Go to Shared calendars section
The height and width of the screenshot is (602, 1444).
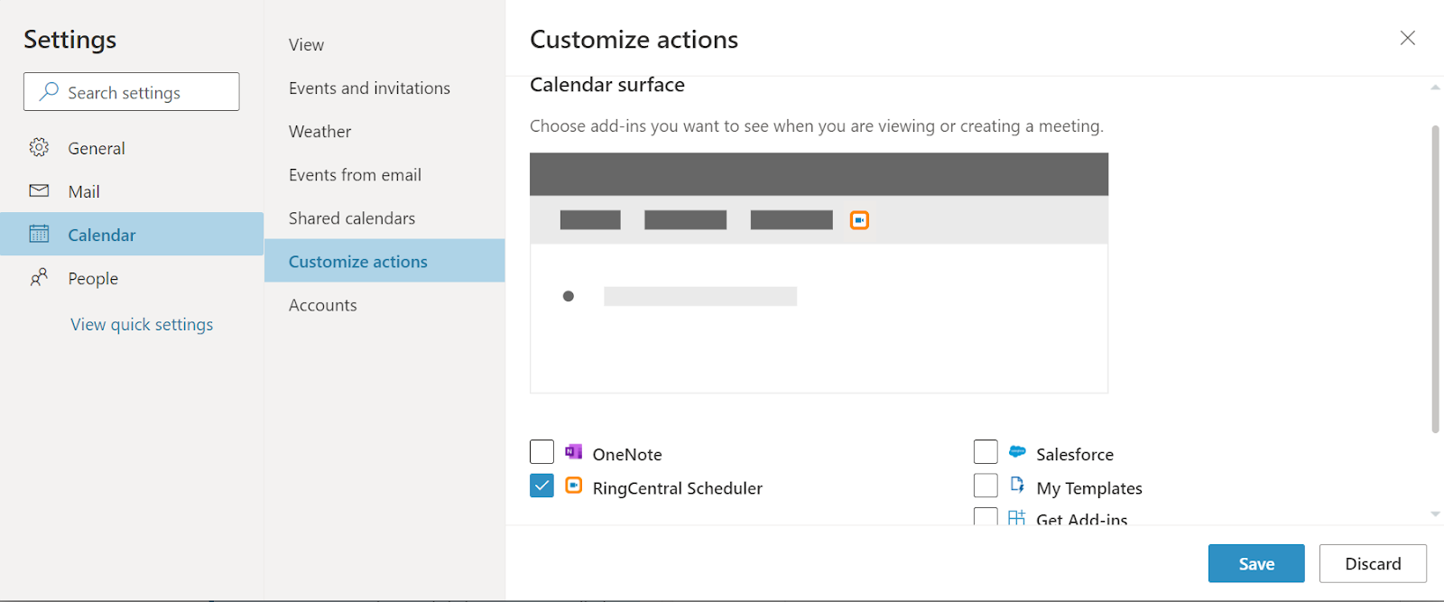point(352,218)
